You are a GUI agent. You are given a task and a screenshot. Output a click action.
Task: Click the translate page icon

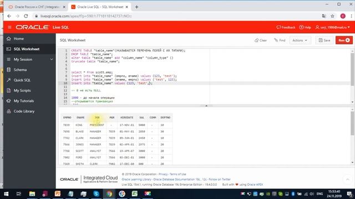pos(324,16)
